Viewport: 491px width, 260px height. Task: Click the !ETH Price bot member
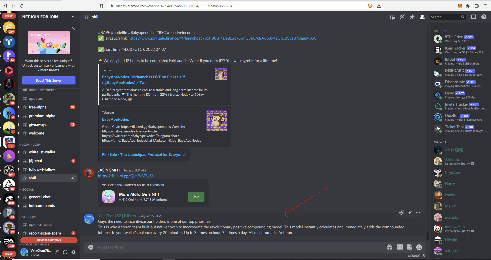click(x=460, y=39)
